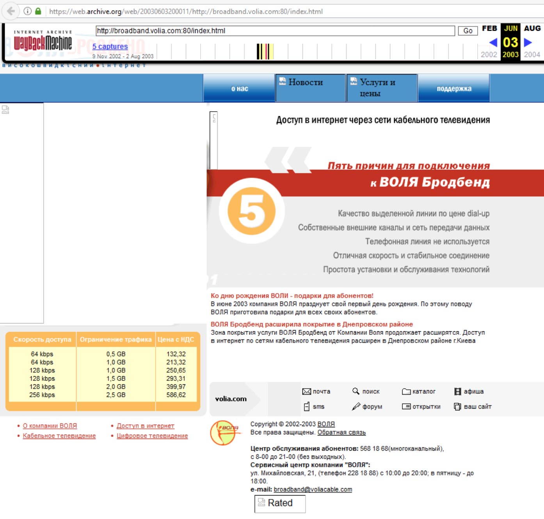This screenshot has height=519, width=544.
Task: Click the price '293,31'
Action: 176,379
